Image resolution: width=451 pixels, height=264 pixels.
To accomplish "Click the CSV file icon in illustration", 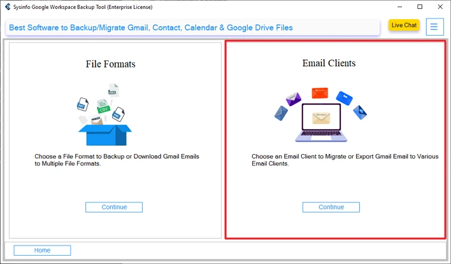I will 103,106.
